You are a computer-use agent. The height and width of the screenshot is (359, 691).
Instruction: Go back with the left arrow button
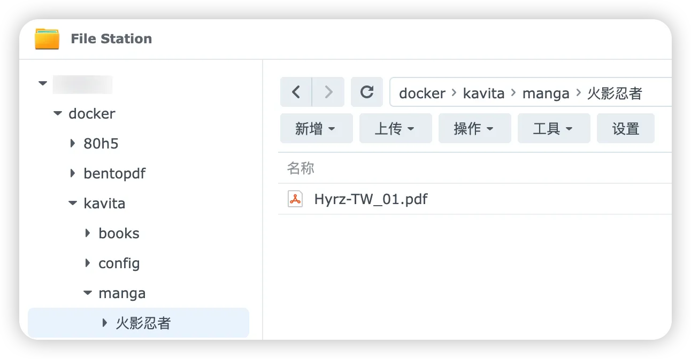tap(296, 92)
